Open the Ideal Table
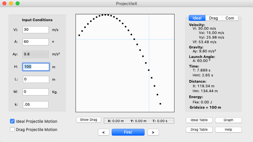Image resolution: width=253 pixels, height=142 pixels. click(199, 120)
